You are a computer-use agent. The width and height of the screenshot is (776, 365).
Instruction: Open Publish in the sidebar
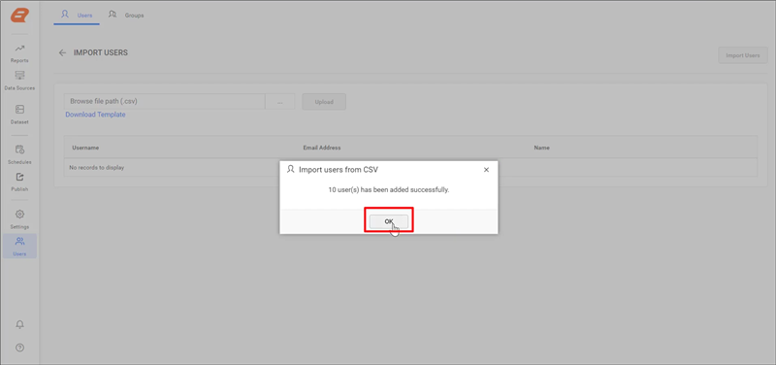(x=19, y=182)
